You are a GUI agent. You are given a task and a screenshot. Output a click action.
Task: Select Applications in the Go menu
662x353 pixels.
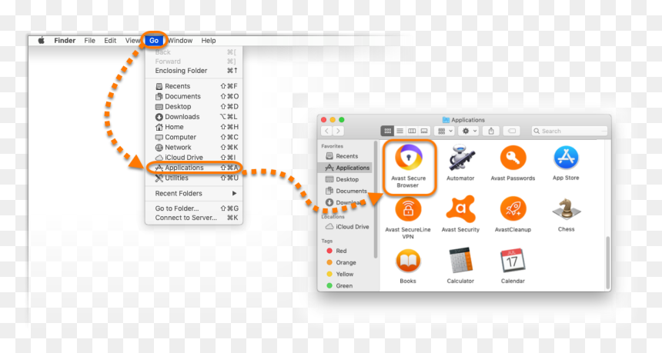(x=194, y=168)
